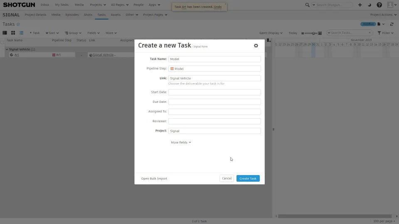Image resolution: width=399 pixels, height=224 pixels.
Task: Click the add Task toolbar button
Action: click(x=34, y=33)
